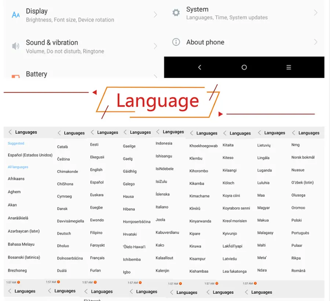Screen dimensions: 330x301
Task: Expand Sound & vibration chevron
Action: (155, 46)
